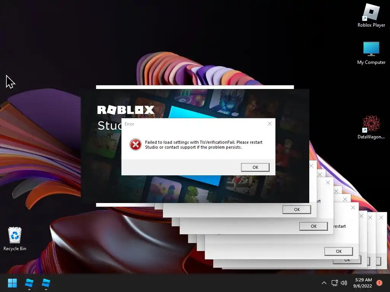Click the Error dialog title text
The width and height of the screenshot is (390, 292).
pyautogui.click(x=129, y=124)
